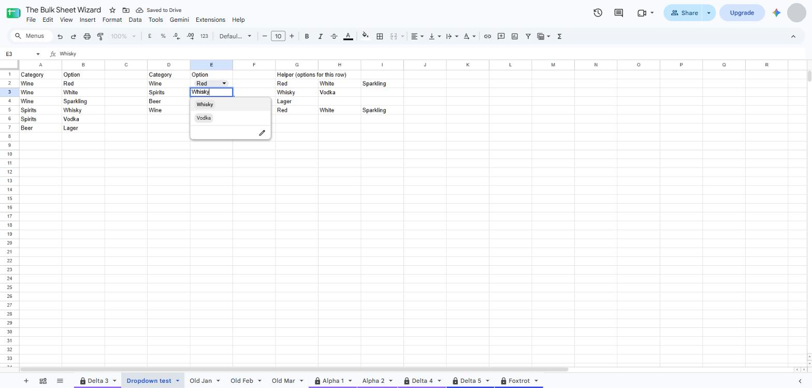Open text rotation dropdown
Viewport: 812px width, 388px height.
click(x=469, y=36)
